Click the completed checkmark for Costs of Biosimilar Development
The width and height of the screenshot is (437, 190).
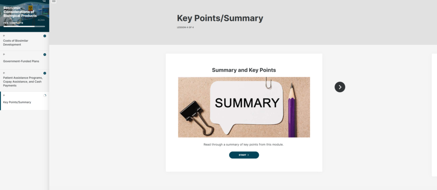45,36
